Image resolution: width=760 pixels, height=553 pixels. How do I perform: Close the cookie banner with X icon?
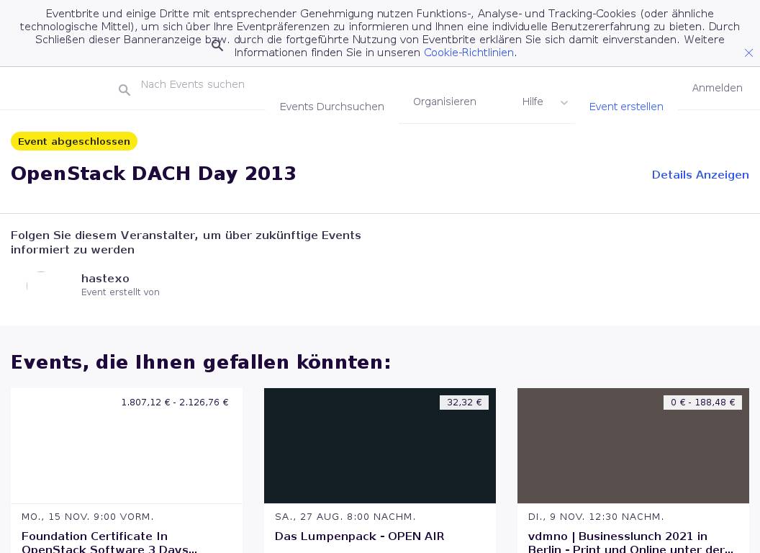point(748,53)
